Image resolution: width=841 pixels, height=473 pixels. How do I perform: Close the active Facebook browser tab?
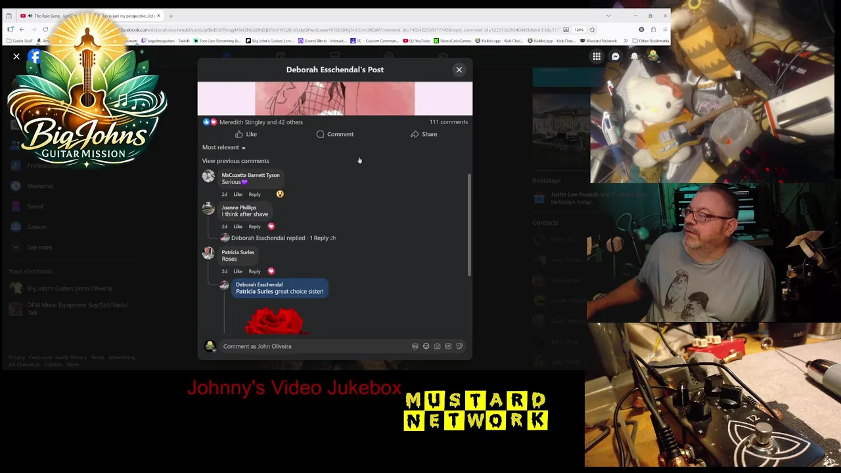tap(158, 16)
